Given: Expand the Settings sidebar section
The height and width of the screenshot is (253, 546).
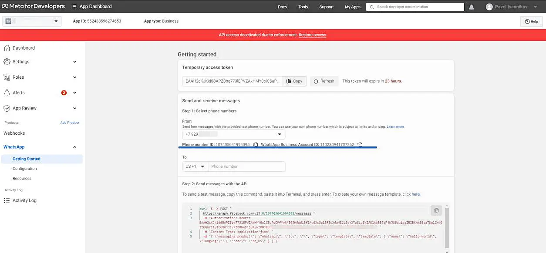Looking at the screenshot, I should click(x=74, y=62).
